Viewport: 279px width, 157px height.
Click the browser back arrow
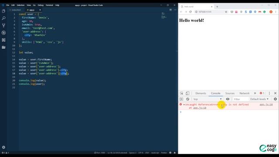coord(181,12)
